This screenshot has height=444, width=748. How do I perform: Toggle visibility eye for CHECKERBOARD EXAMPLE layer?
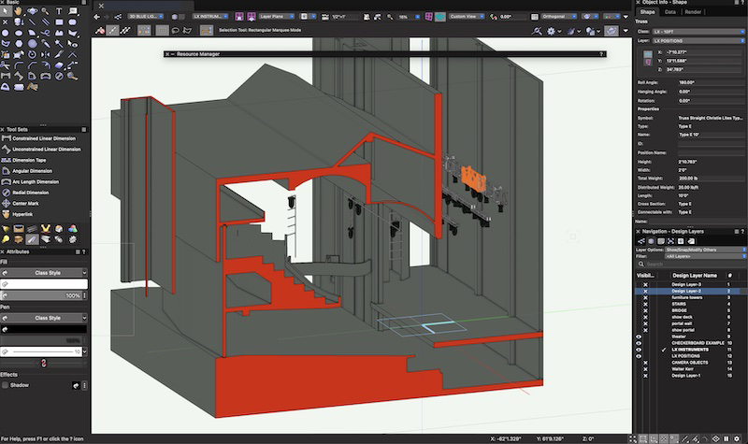coord(639,343)
